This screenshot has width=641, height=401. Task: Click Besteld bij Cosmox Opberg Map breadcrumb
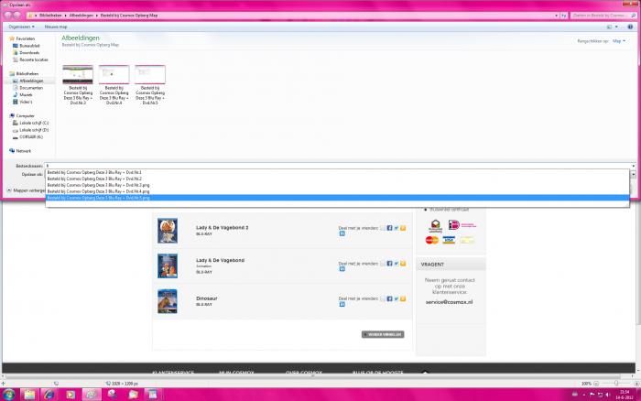(x=129, y=16)
